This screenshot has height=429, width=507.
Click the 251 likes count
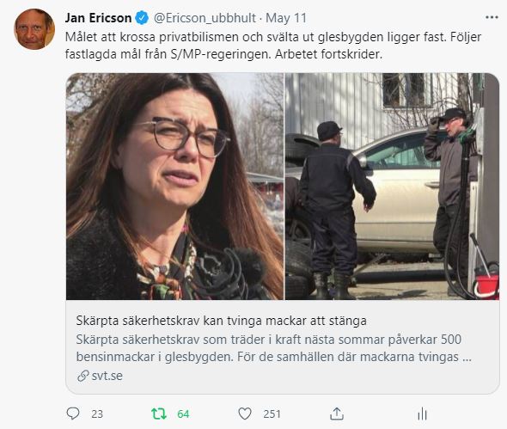(272, 414)
